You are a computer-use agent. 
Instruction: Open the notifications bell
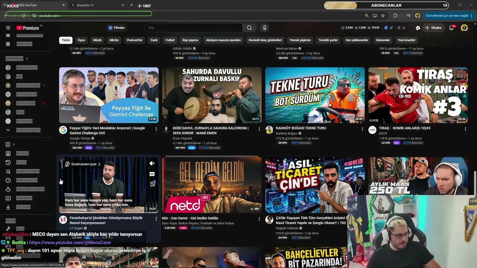(452, 28)
